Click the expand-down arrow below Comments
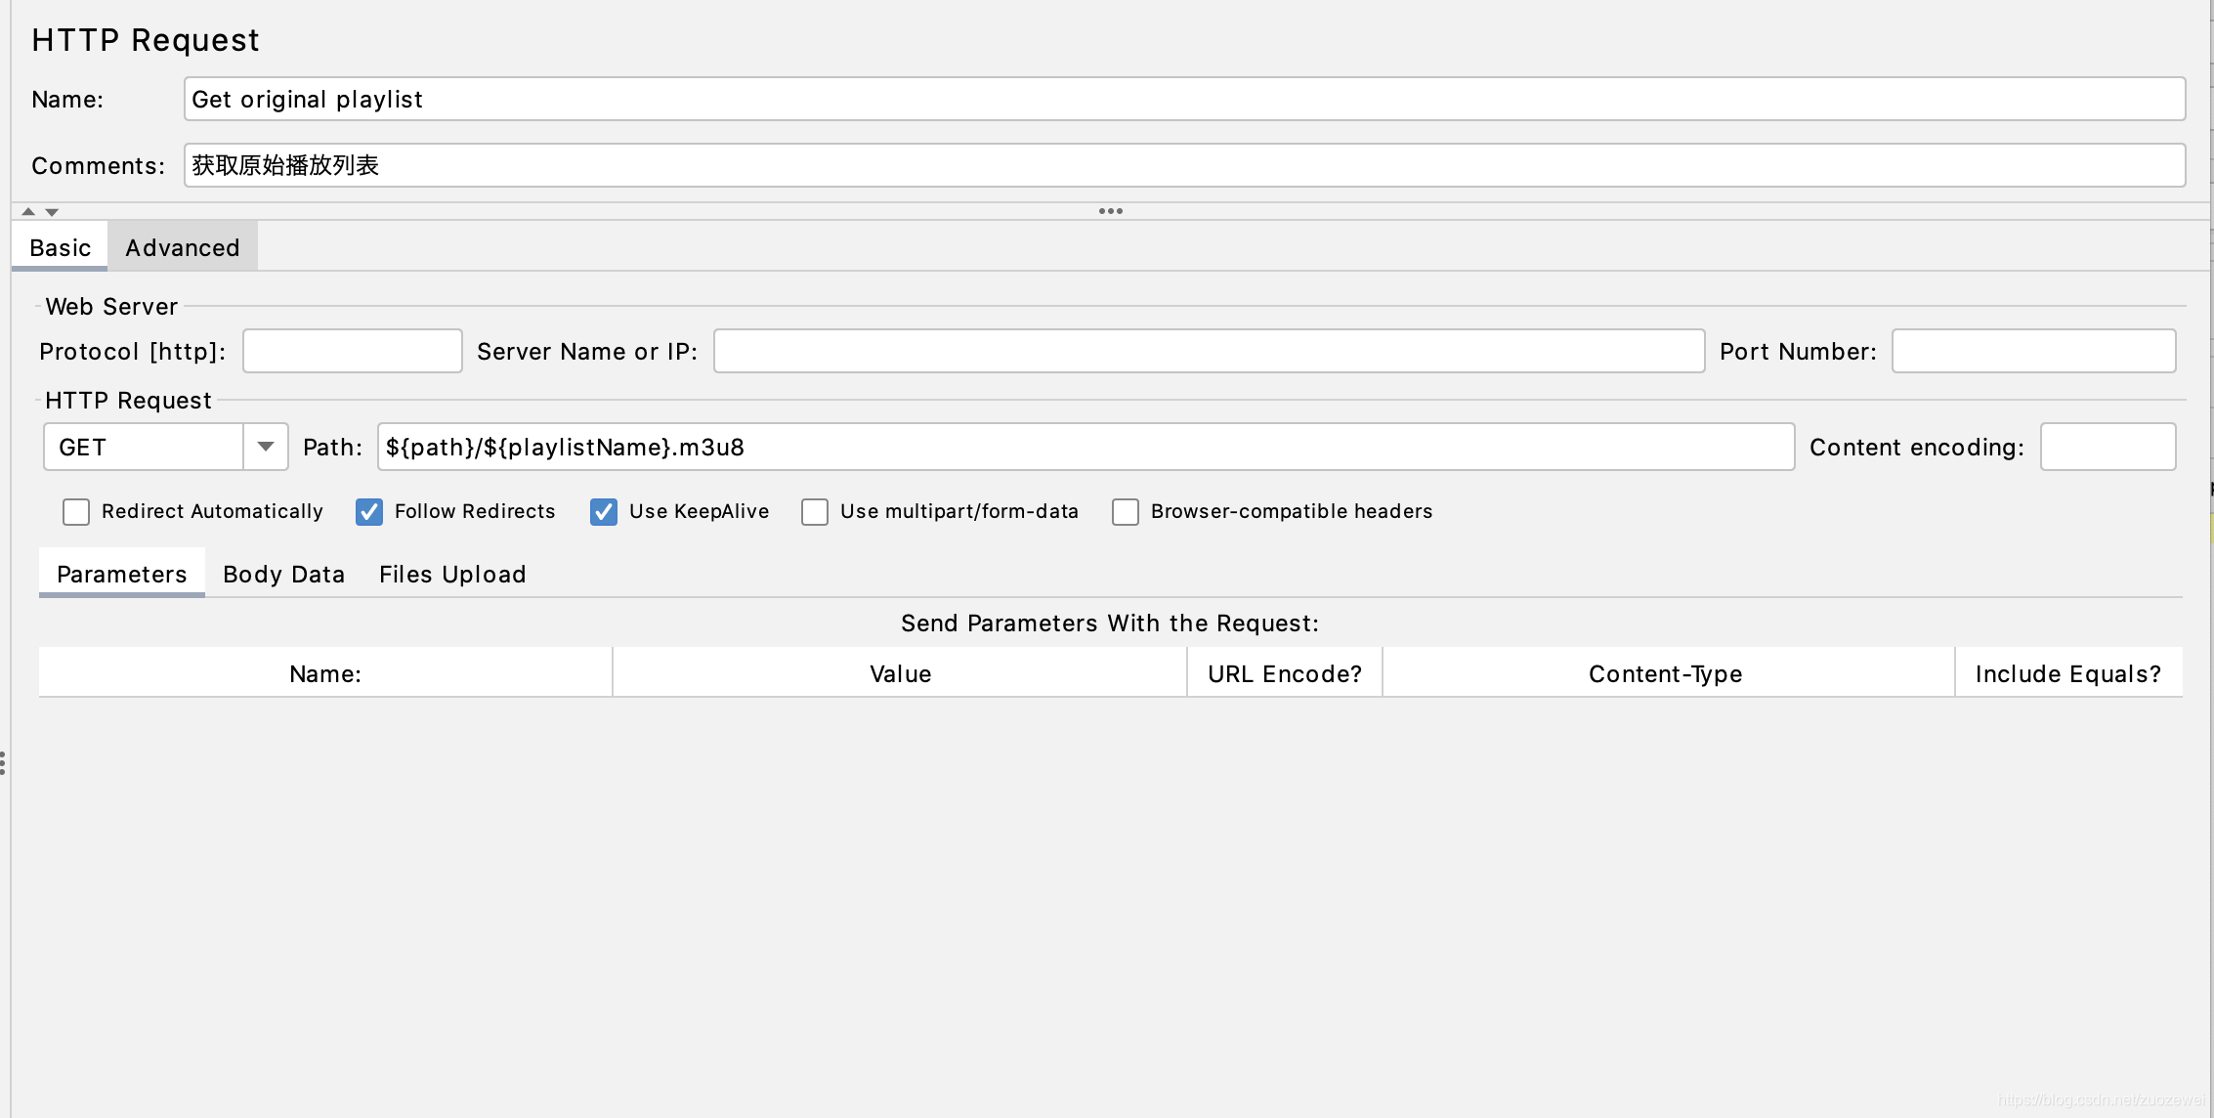The height and width of the screenshot is (1118, 2214). [x=52, y=212]
